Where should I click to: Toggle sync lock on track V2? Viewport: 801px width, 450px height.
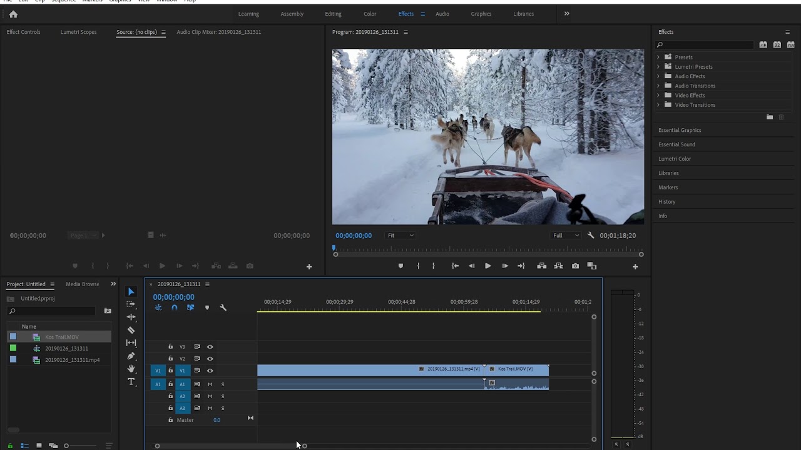[197, 359]
